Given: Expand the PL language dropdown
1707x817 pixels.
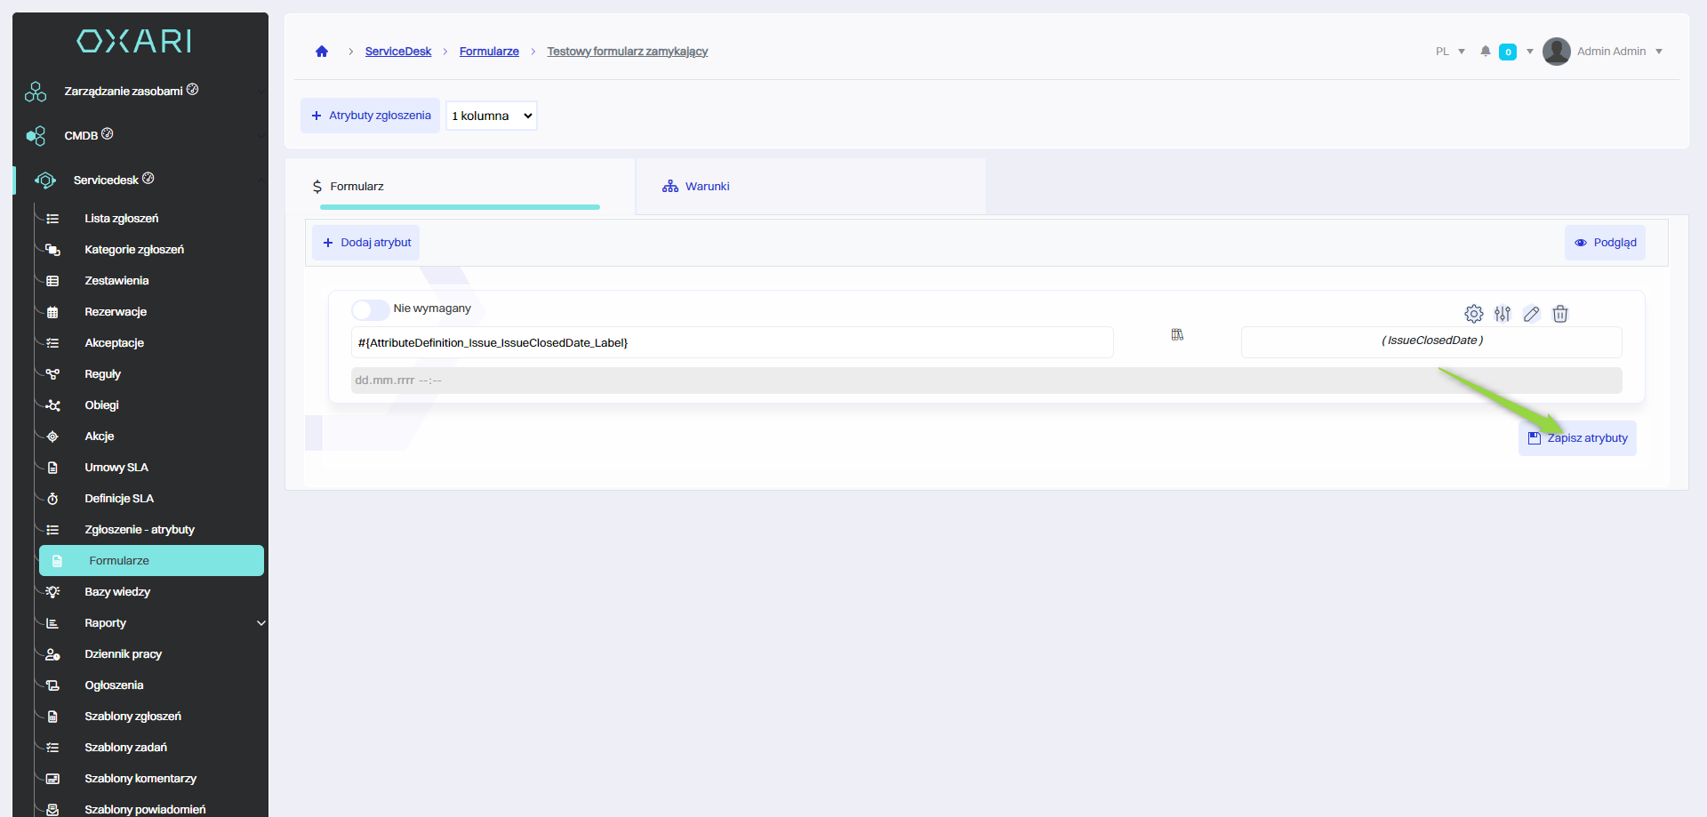Looking at the screenshot, I should pos(1450,52).
